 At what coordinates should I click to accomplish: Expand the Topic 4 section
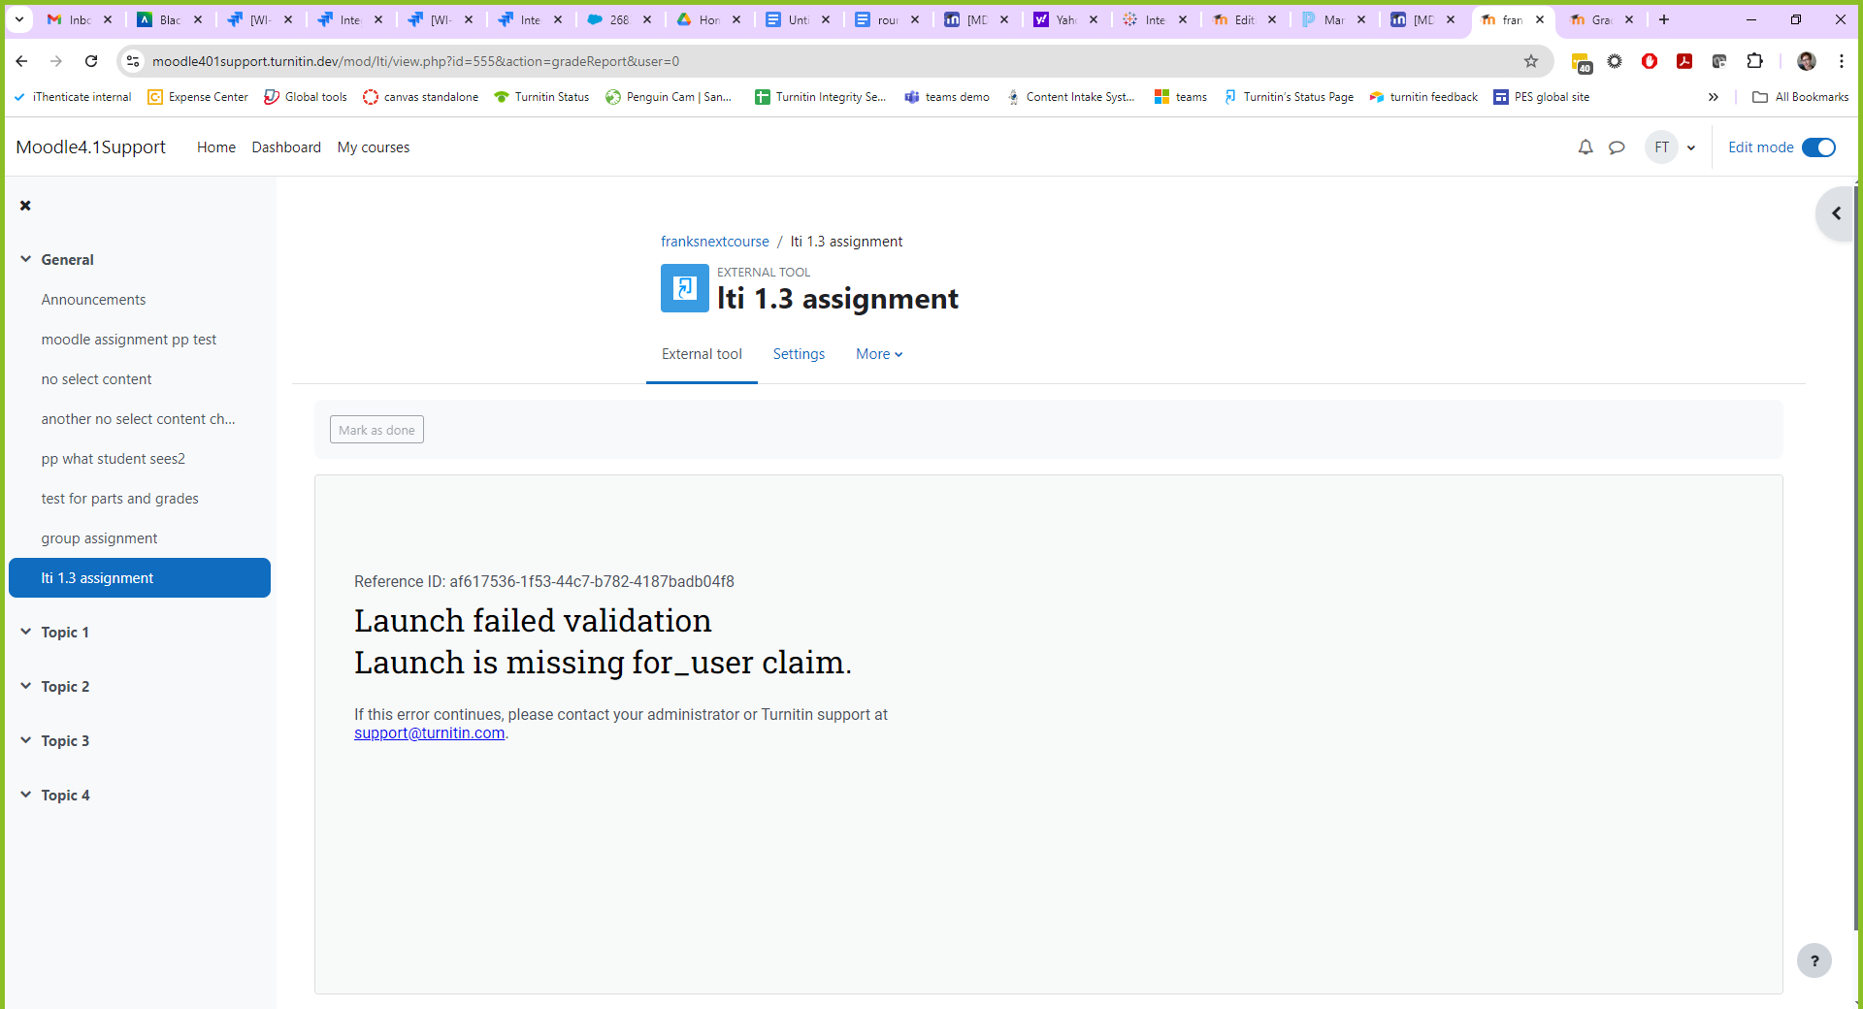[25, 795]
